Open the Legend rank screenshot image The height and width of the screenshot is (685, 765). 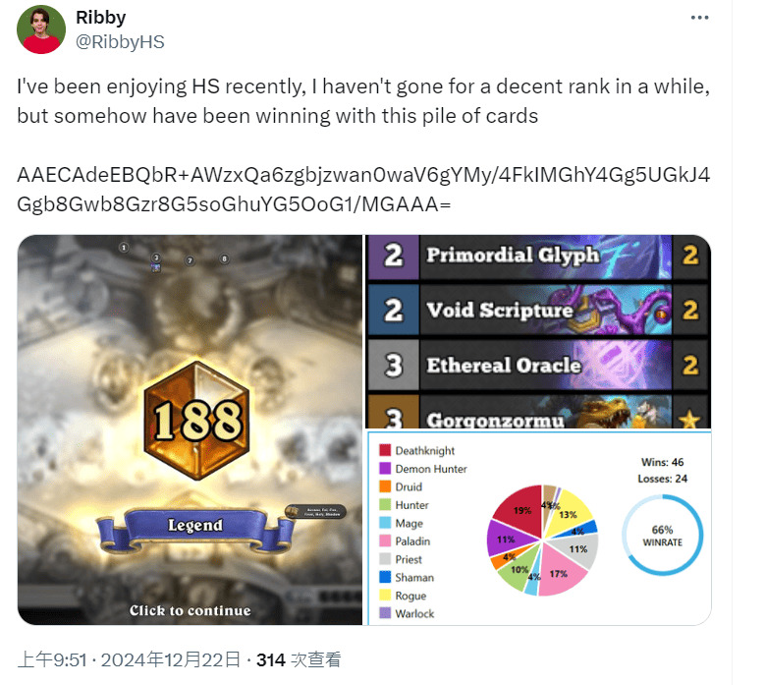(x=190, y=429)
